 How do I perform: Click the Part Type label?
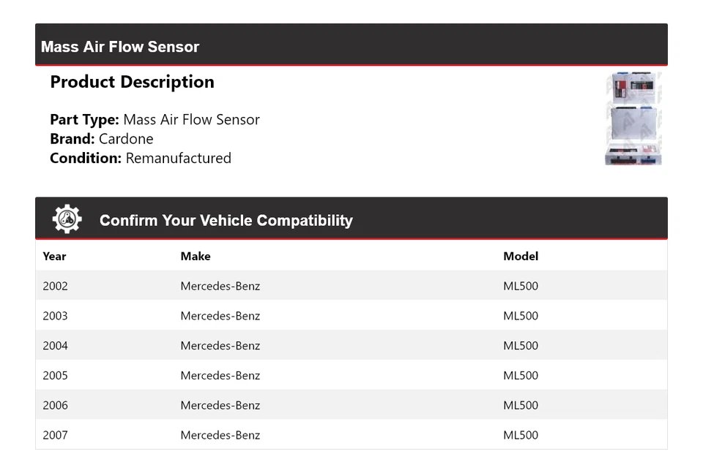[84, 120]
